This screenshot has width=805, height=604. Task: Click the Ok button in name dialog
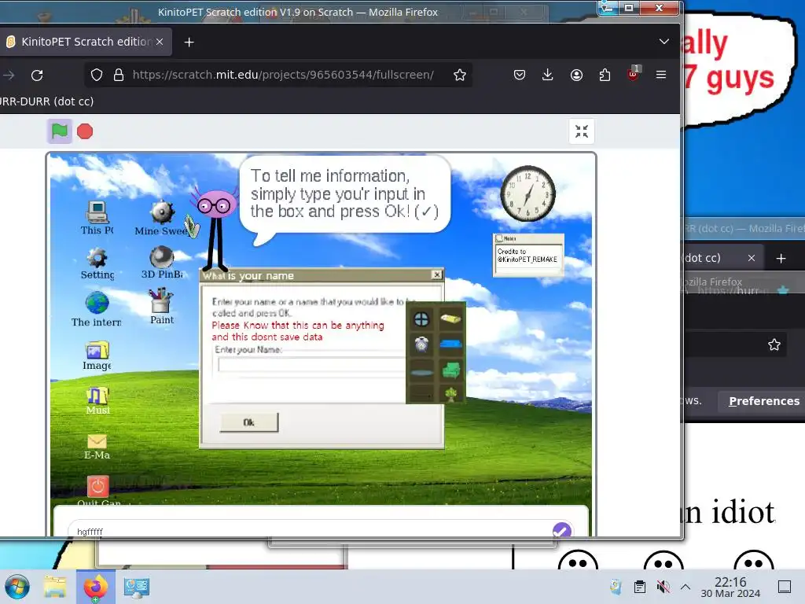pos(249,422)
